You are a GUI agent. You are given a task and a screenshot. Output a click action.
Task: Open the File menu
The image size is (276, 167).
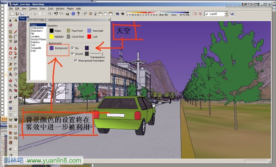tap(11, 8)
